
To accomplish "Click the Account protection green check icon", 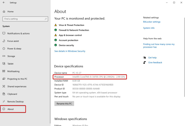I will point(55,40).
